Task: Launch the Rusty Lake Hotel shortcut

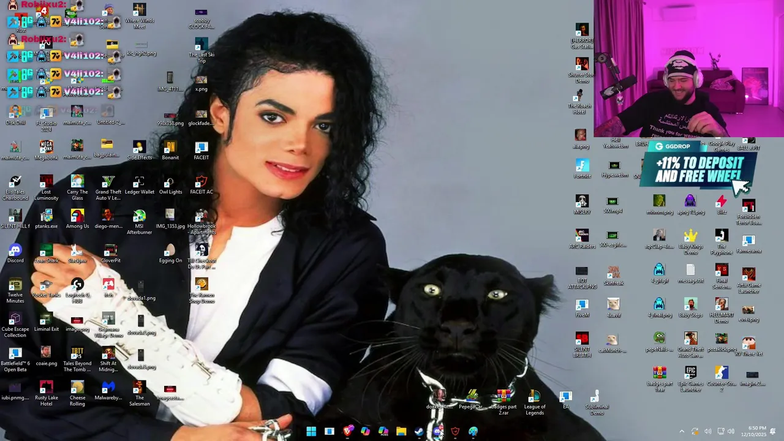Action: pyautogui.click(x=46, y=394)
